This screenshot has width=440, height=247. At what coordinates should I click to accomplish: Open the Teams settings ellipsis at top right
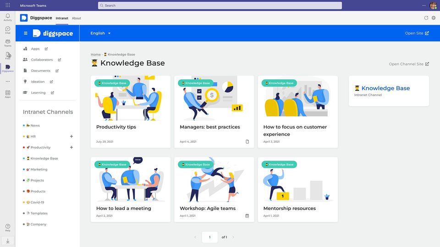pos(423,5)
